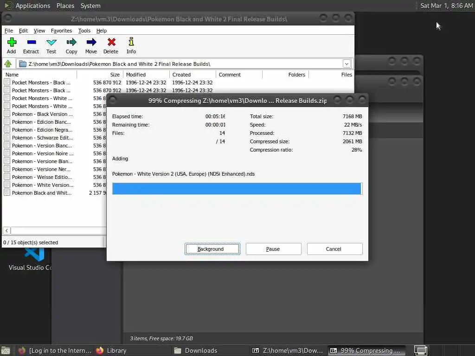This screenshot has height=356, width=475.
Task: Pause the compression process
Action: [x=274, y=249]
